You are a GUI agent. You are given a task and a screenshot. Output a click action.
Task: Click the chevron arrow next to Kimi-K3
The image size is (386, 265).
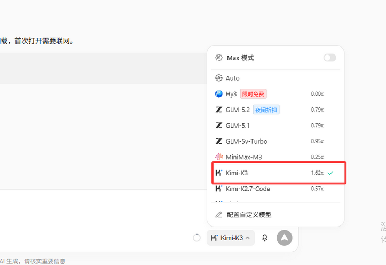click(x=248, y=238)
